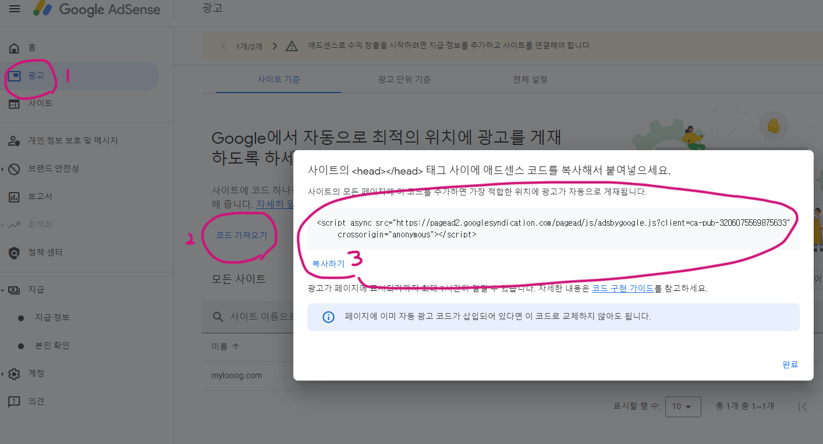Expand the 계정 section arrow
Image resolution: width=823 pixels, height=444 pixels.
click(x=3, y=374)
